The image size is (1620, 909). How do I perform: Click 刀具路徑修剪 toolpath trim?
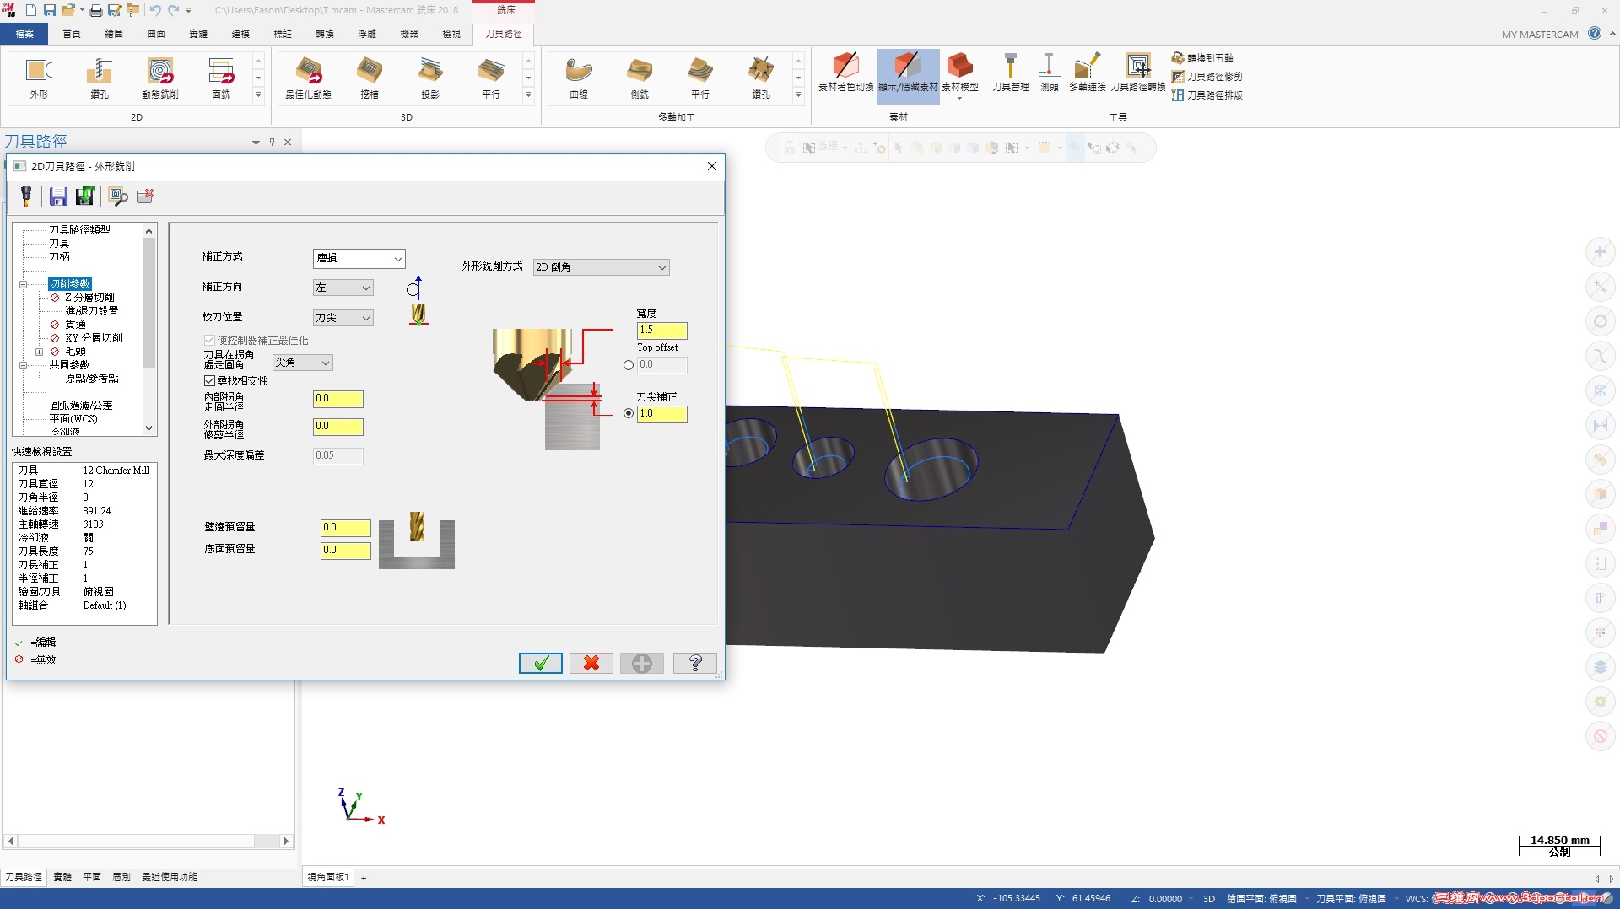tap(1207, 77)
